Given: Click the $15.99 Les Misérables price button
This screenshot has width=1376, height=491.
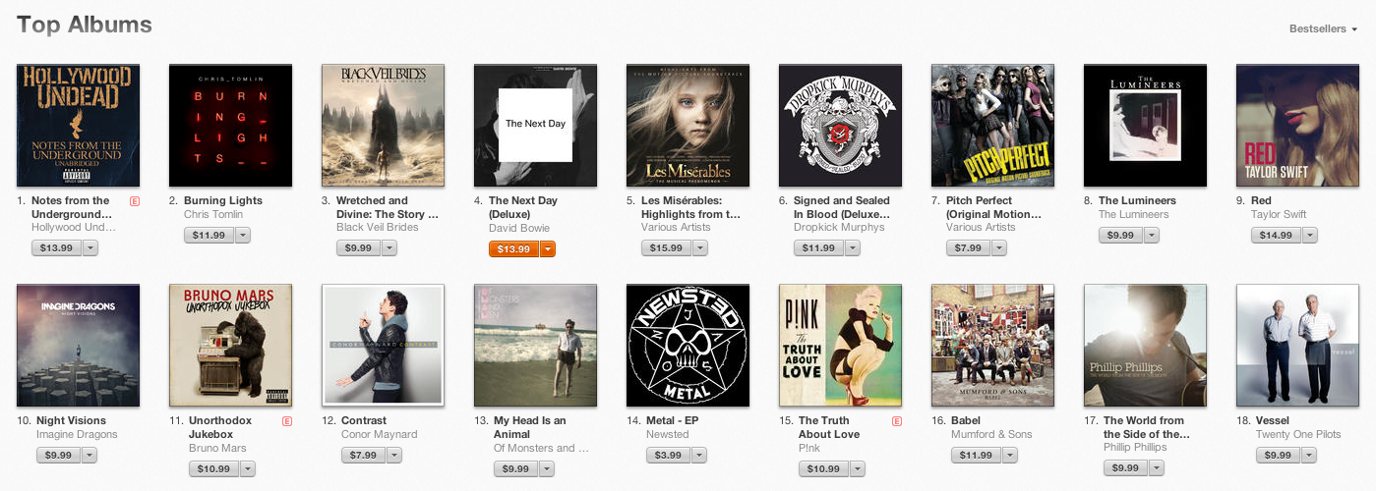Looking at the screenshot, I should [666, 248].
